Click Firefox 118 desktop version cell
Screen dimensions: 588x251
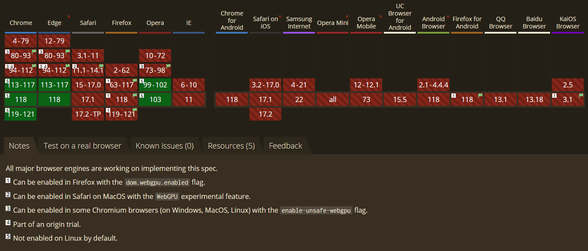pyautogui.click(x=121, y=99)
